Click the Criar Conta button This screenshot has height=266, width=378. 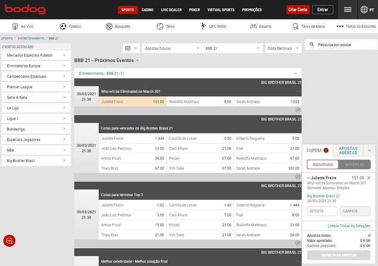(298, 10)
